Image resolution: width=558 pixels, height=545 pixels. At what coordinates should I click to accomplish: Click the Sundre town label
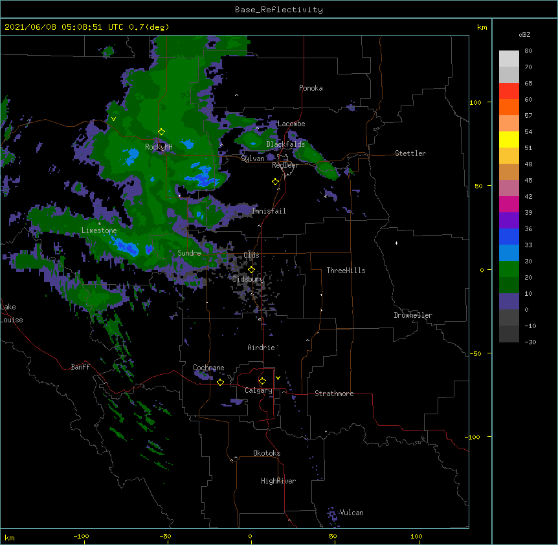189,253
